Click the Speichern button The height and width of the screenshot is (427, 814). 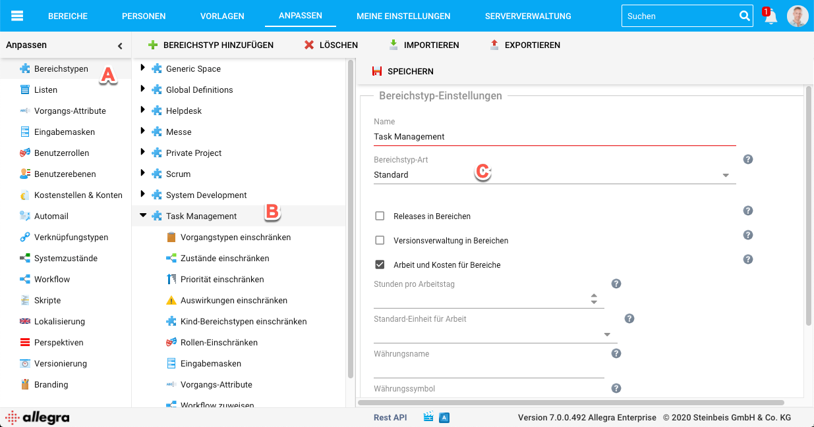pyautogui.click(x=403, y=71)
